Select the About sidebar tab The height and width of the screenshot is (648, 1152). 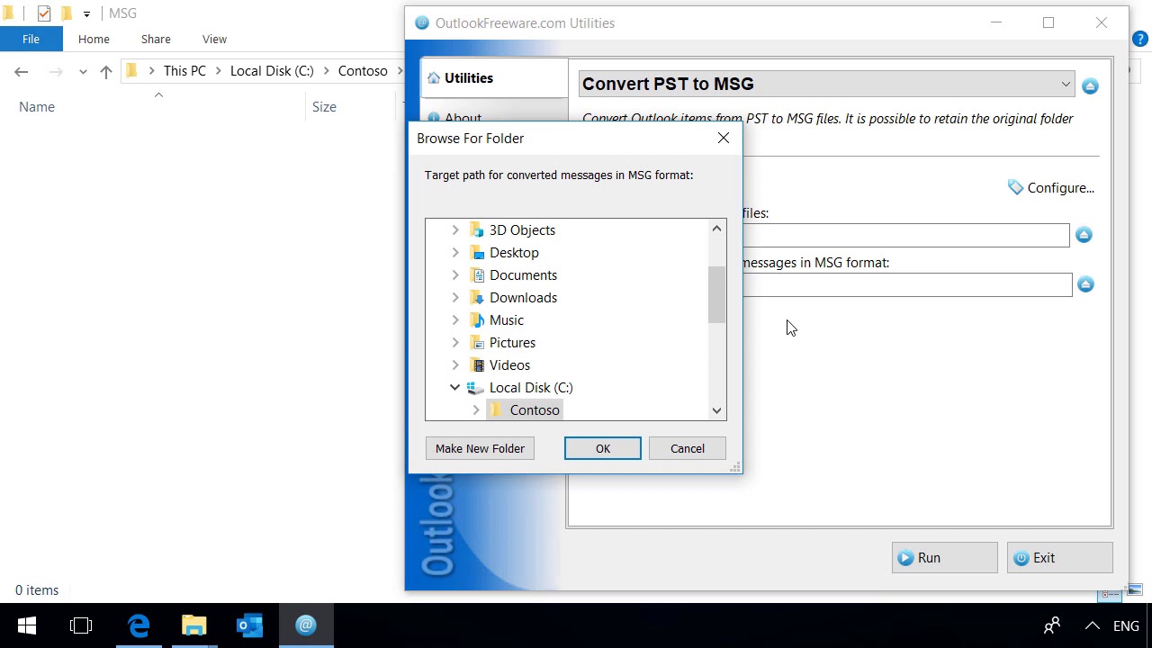coord(494,113)
